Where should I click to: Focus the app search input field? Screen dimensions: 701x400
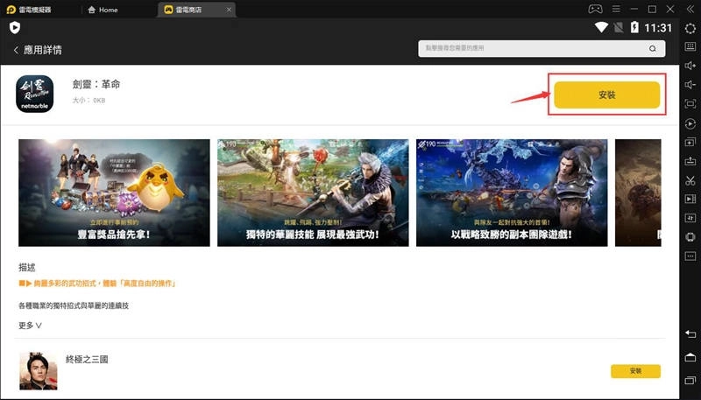click(x=542, y=48)
